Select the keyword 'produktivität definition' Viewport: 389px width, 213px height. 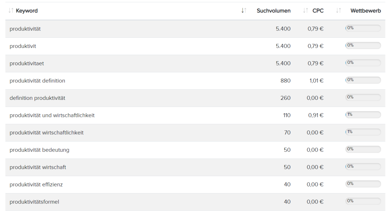(x=37, y=81)
